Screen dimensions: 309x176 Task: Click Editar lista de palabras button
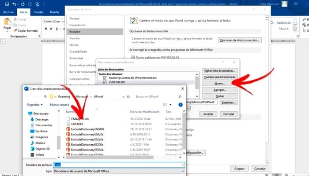[220, 71]
